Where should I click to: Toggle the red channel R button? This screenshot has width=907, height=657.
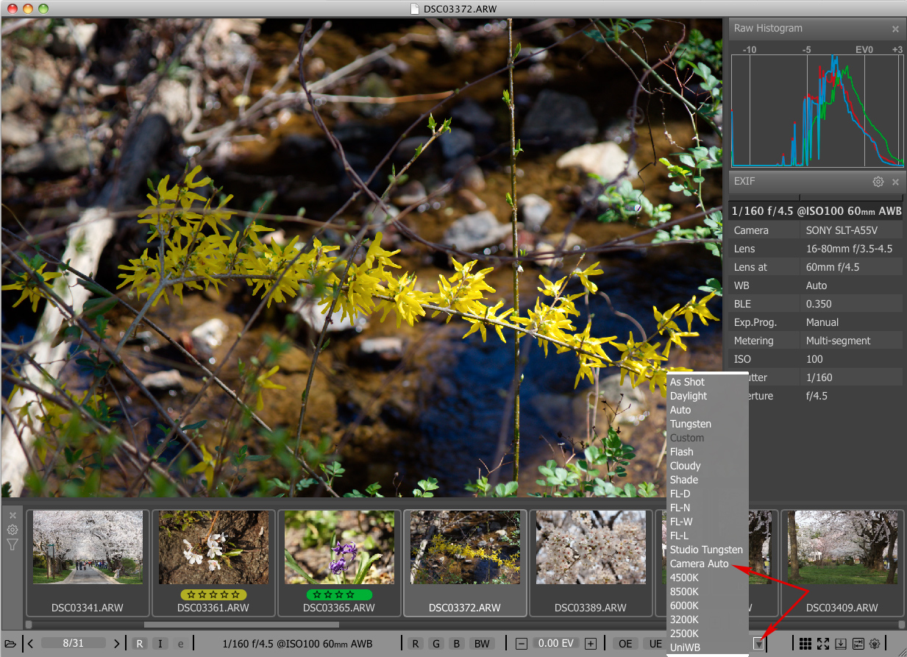click(416, 644)
